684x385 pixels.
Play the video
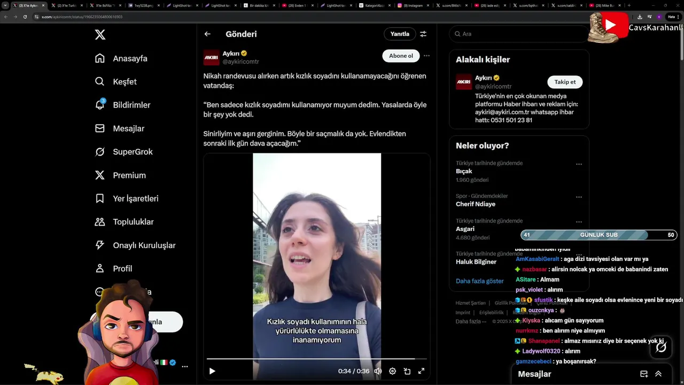(212, 371)
